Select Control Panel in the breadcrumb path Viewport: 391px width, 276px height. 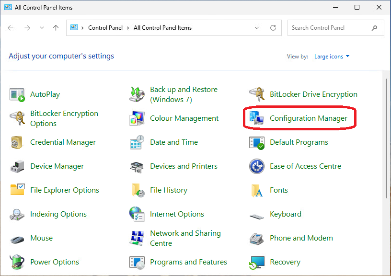click(x=105, y=28)
